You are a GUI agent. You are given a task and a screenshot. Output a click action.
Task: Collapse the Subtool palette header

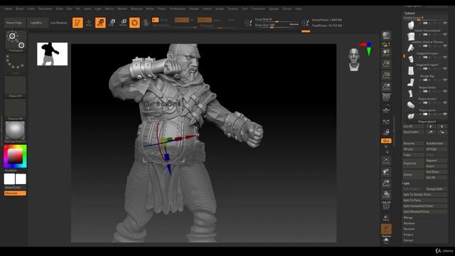click(409, 14)
